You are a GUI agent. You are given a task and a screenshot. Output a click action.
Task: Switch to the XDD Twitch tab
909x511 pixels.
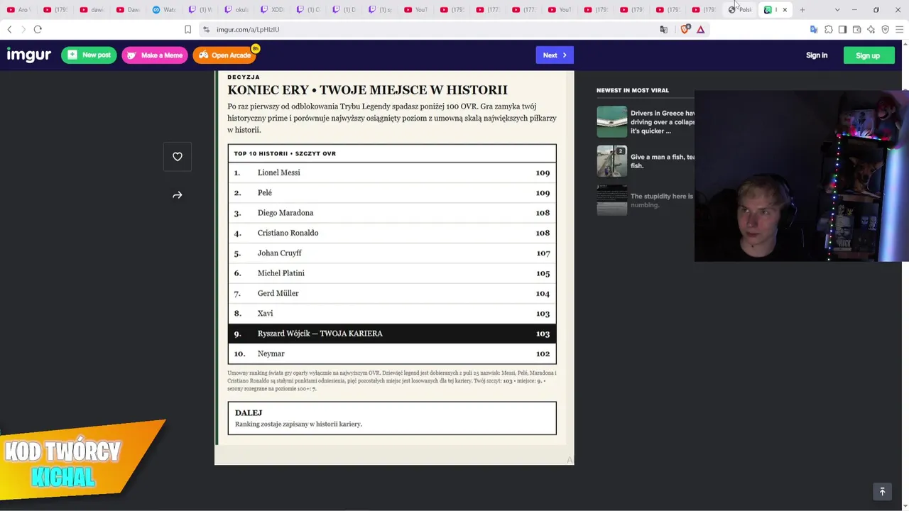tap(273, 10)
